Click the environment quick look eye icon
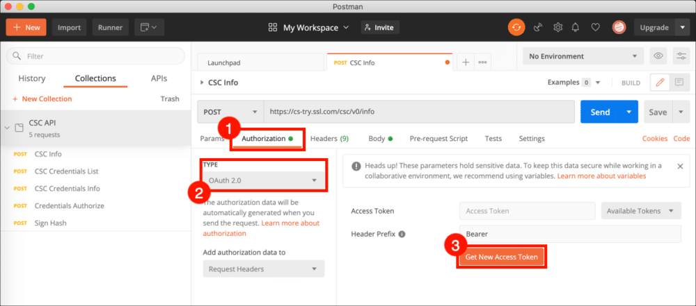Image resolution: width=696 pixels, height=306 pixels. [x=656, y=56]
